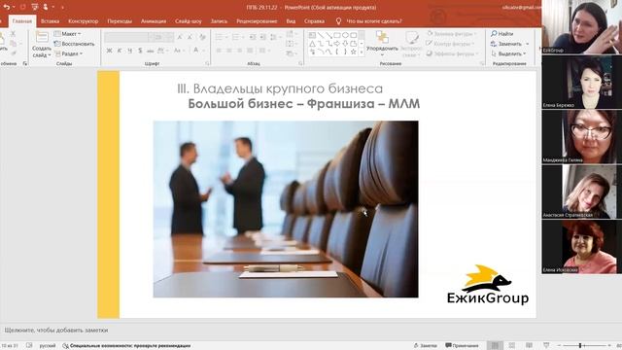Select the triangle shape in gallery

(312, 44)
